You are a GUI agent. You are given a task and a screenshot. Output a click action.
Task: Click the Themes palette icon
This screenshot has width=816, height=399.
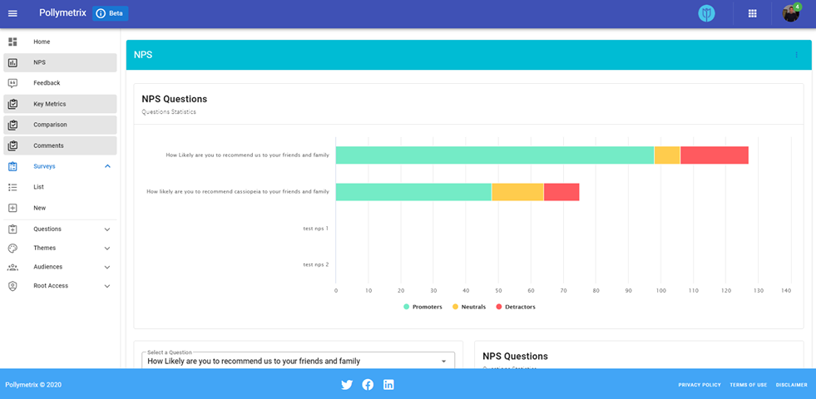point(13,249)
